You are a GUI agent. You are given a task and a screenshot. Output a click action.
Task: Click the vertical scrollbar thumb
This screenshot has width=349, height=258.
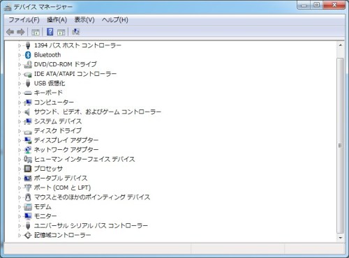341,146
